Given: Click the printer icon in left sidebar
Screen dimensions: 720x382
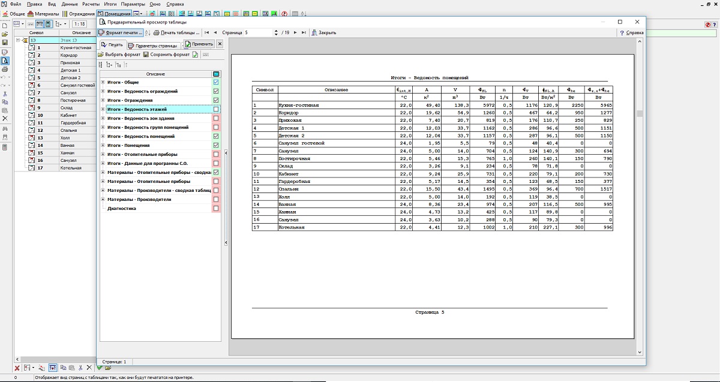Looking at the screenshot, I should point(5,70).
